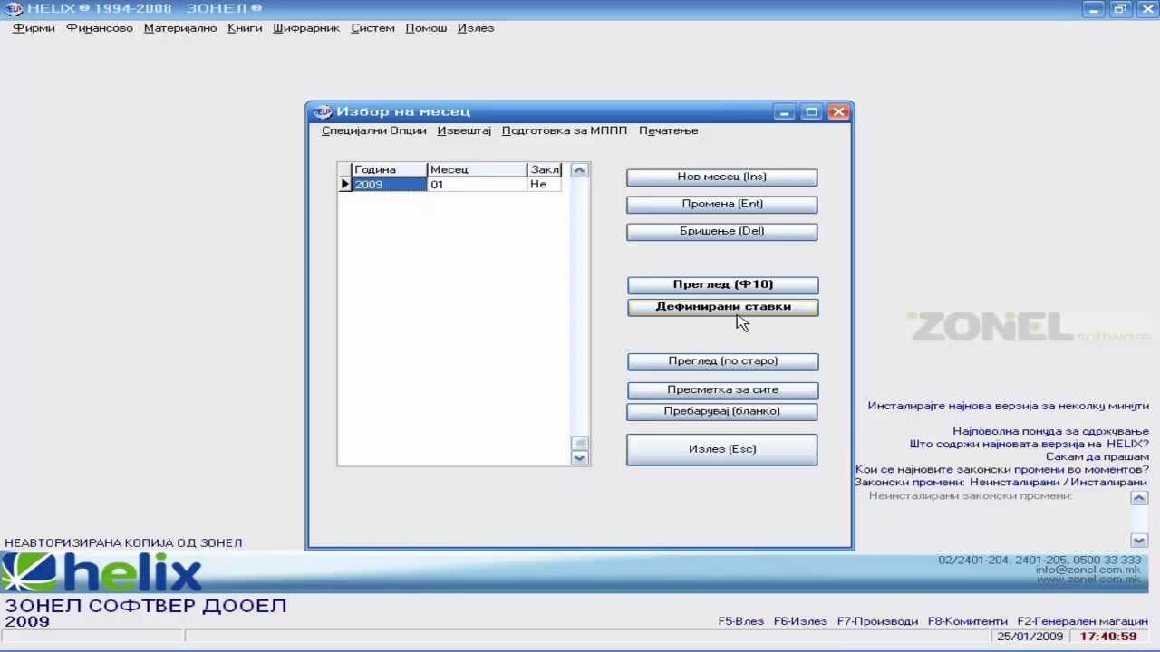Open the Систем menu
This screenshot has width=1160, height=652.
coord(372,28)
